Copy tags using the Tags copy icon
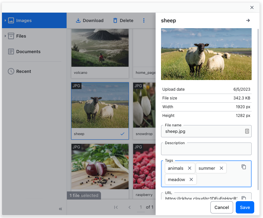 (x=244, y=167)
